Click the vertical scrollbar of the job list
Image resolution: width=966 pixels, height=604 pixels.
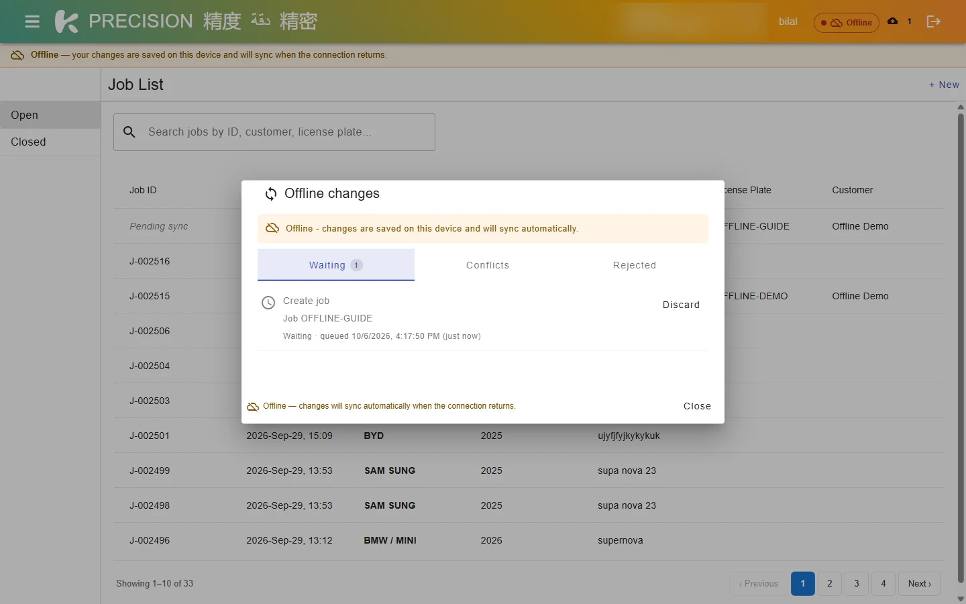click(x=961, y=348)
